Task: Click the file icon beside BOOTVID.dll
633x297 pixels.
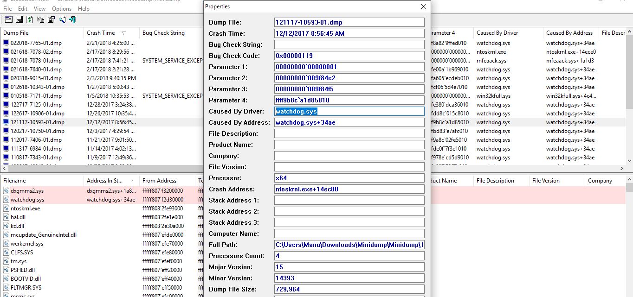Action: click(6, 279)
